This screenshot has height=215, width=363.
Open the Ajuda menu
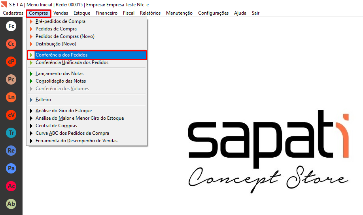(x=240, y=13)
